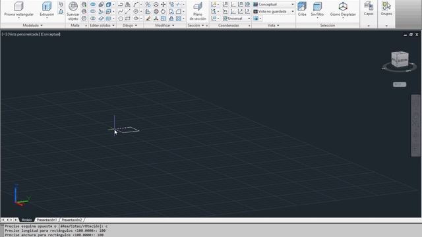The height and width of the screenshot is (237, 422).
Task: Open the Grupos panel
Action: click(386, 9)
